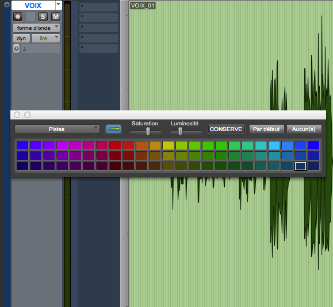Mute the VOIX track
The height and width of the screenshot is (307, 333).
pyautogui.click(x=56, y=17)
